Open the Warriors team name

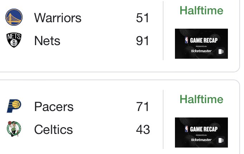58,18
